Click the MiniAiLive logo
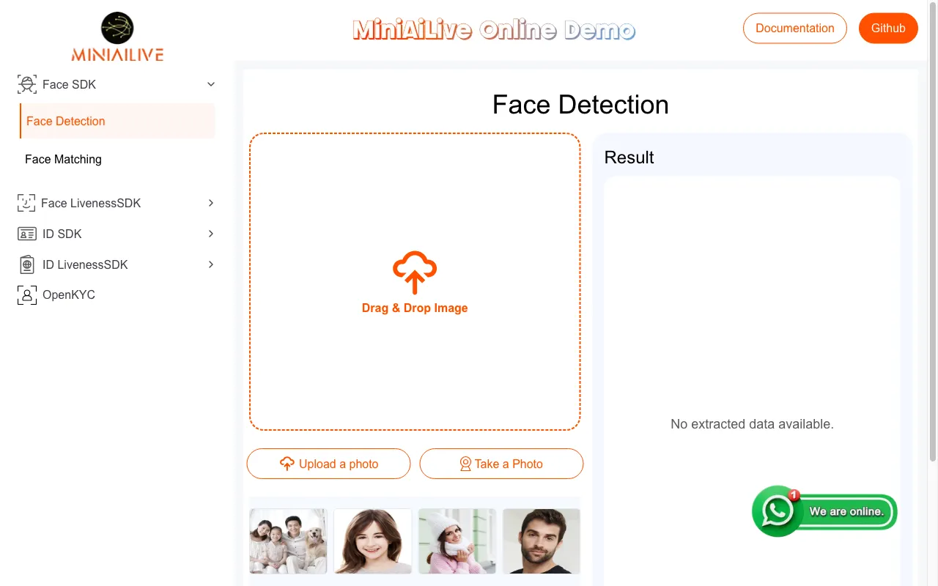Screen dimensions: 938x586 (x=117, y=36)
